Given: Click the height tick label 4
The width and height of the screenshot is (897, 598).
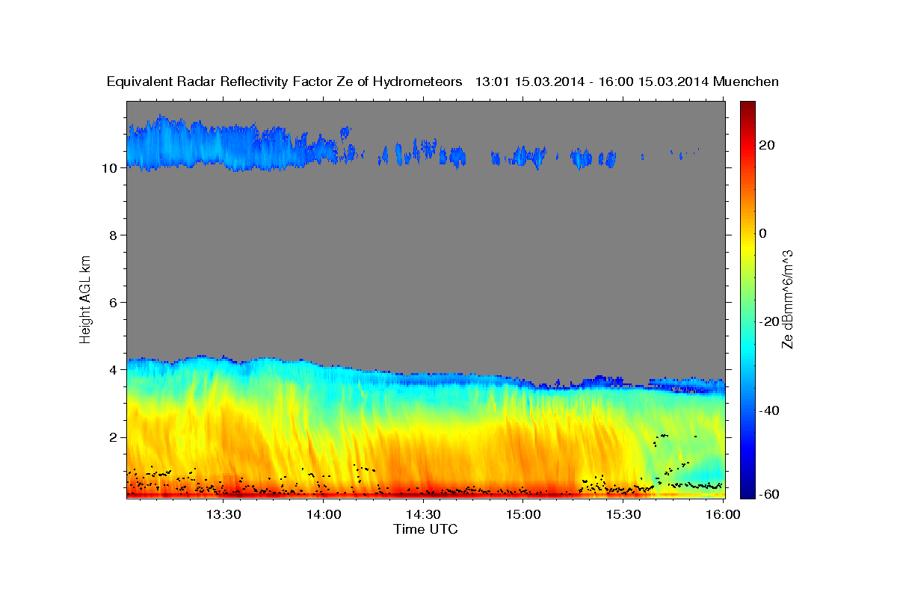Looking at the screenshot, I should click(x=113, y=370).
